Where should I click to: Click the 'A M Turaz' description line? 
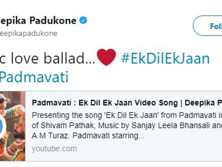[x=88, y=136]
